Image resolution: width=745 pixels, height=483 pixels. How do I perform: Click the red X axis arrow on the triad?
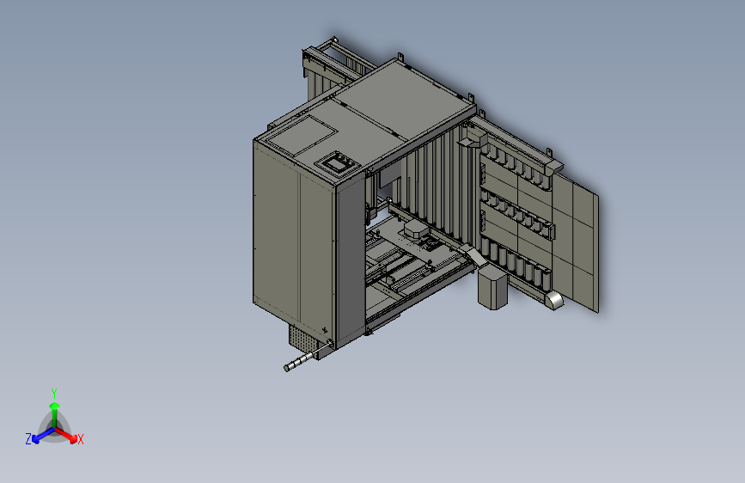(66, 435)
